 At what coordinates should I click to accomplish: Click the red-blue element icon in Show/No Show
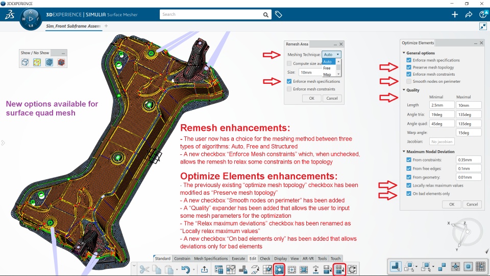pyautogui.click(x=61, y=62)
